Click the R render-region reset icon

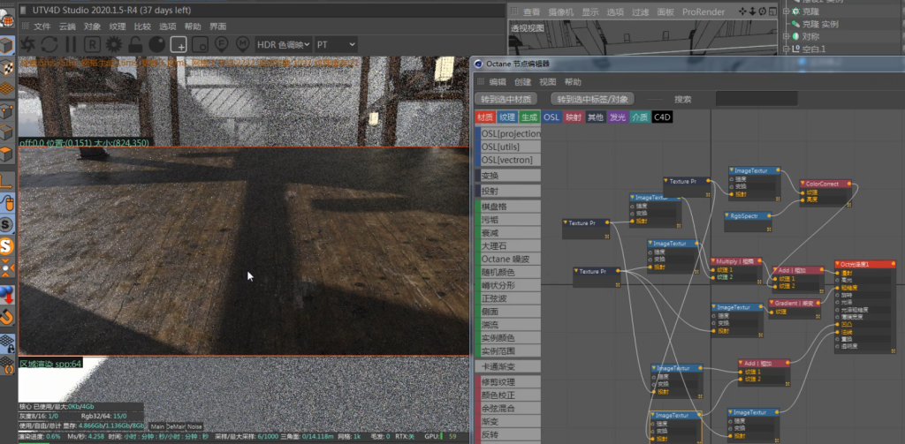[x=92, y=44]
